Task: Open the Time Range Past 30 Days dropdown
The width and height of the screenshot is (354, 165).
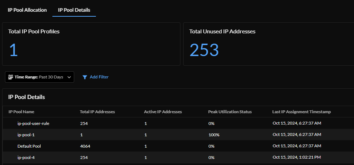Action: coord(40,77)
